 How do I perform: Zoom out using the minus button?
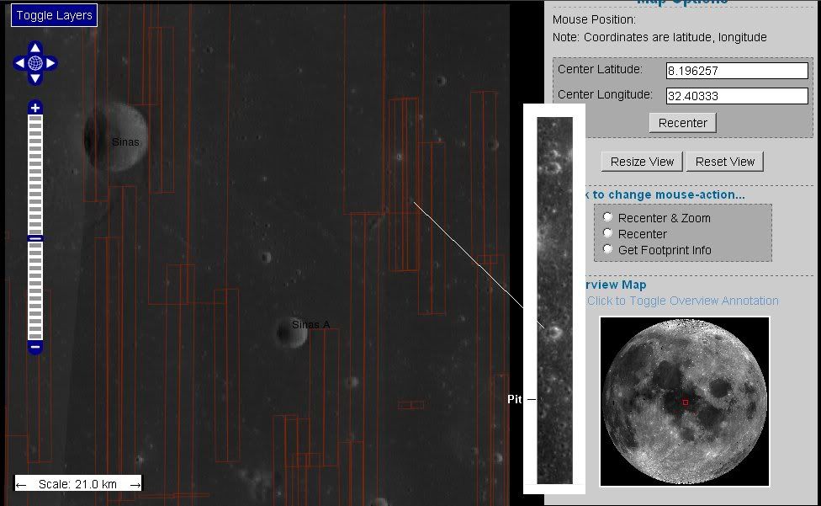[x=35, y=347]
